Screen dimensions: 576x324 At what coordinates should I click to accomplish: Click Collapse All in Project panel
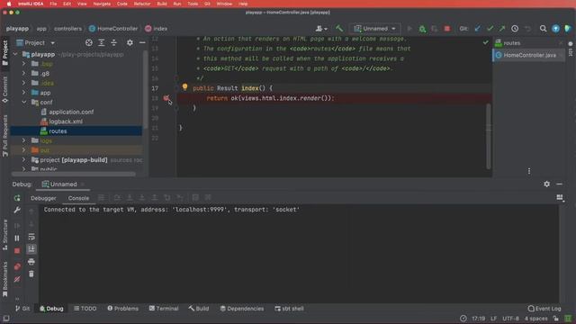click(114, 42)
